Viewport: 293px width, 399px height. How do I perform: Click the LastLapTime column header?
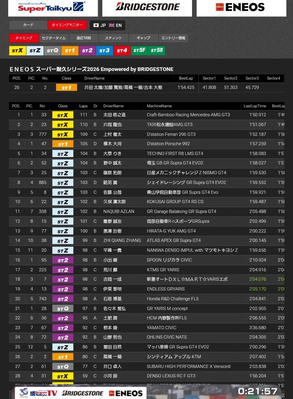255,106
